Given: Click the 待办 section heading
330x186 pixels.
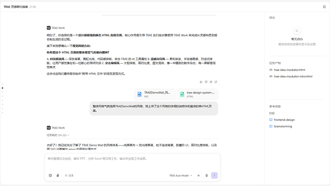Looking at the screenshot, I should tap(272, 18).
